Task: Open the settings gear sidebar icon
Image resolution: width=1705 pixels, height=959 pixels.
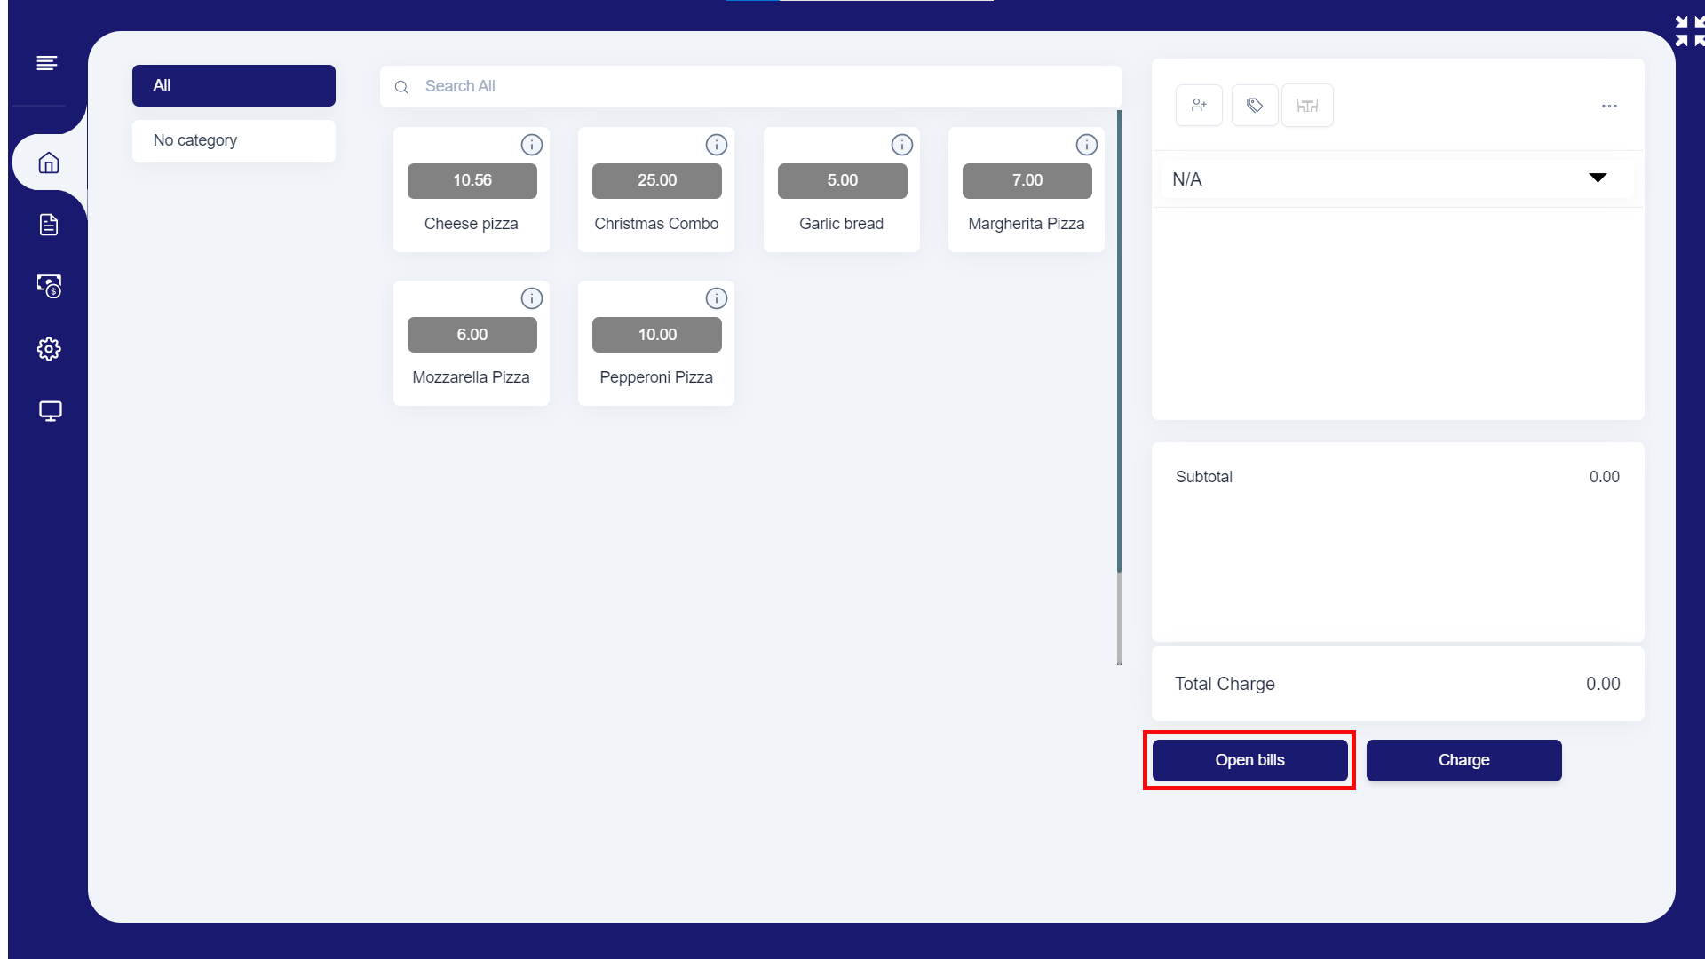Action: point(49,349)
